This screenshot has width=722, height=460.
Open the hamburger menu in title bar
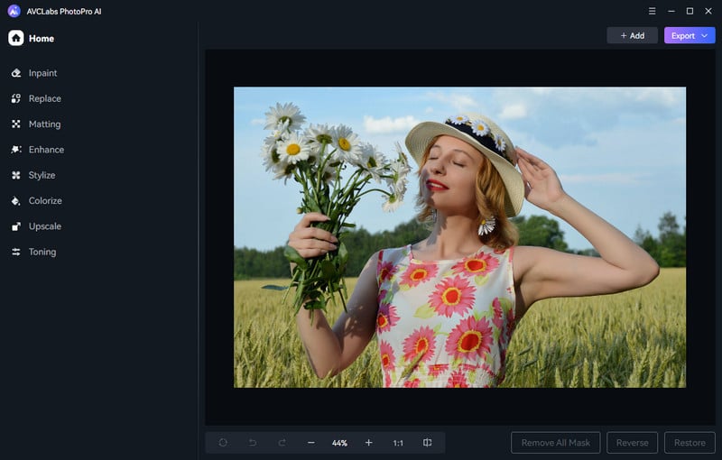click(x=652, y=11)
